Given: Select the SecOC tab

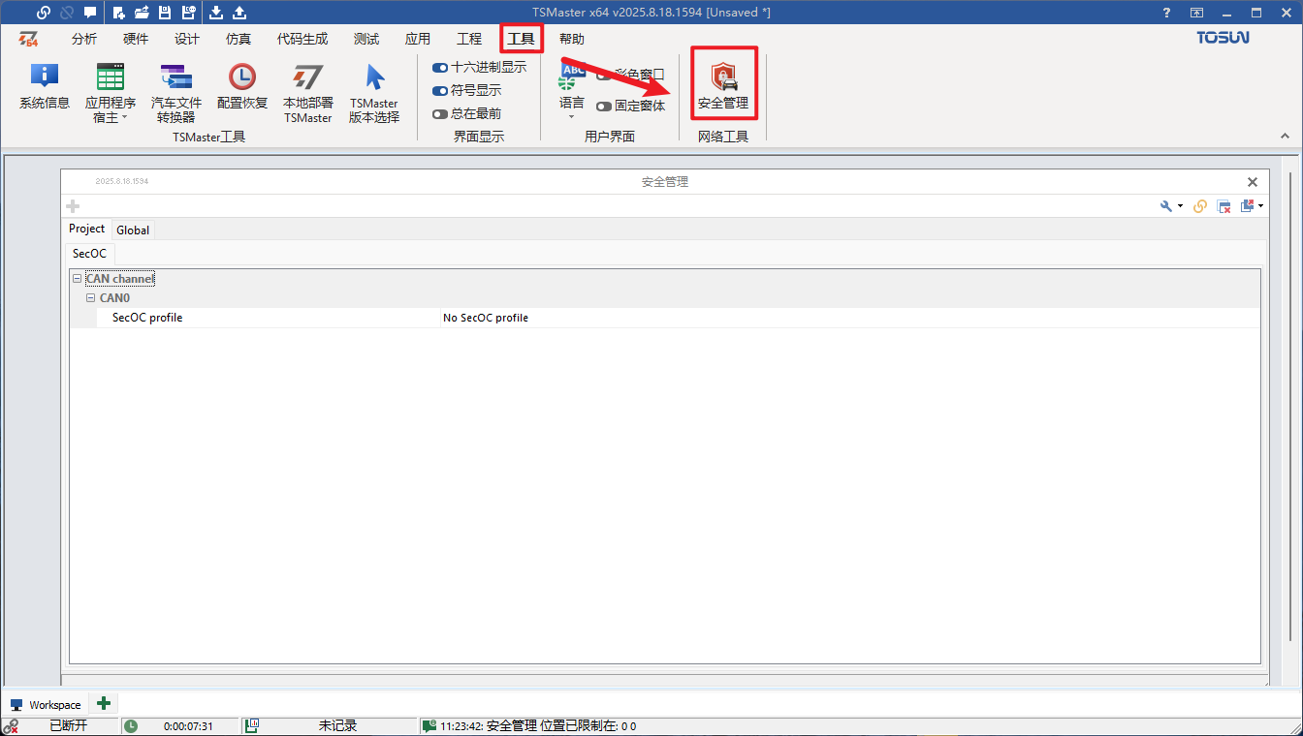Looking at the screenshot, I should point(90,253).
